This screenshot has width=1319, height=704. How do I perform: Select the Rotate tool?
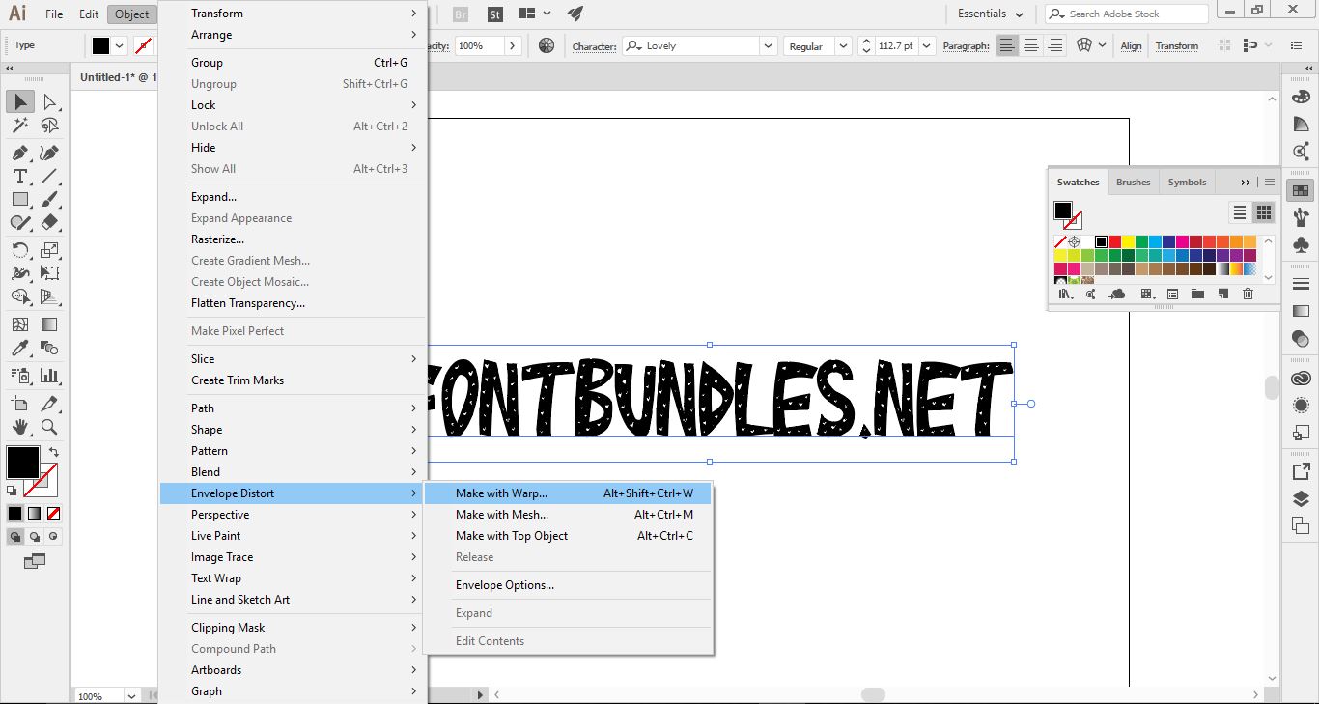tap(20, 250)
